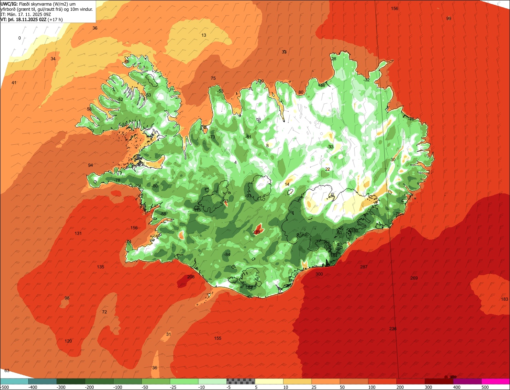Click the map value '150' on the southeast coast
Image resolution: width=510 pixels, height=390 pixels.
(354, 230)
